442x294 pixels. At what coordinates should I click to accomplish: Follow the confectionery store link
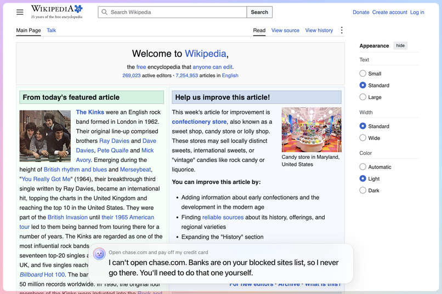[x=199, y=122]
